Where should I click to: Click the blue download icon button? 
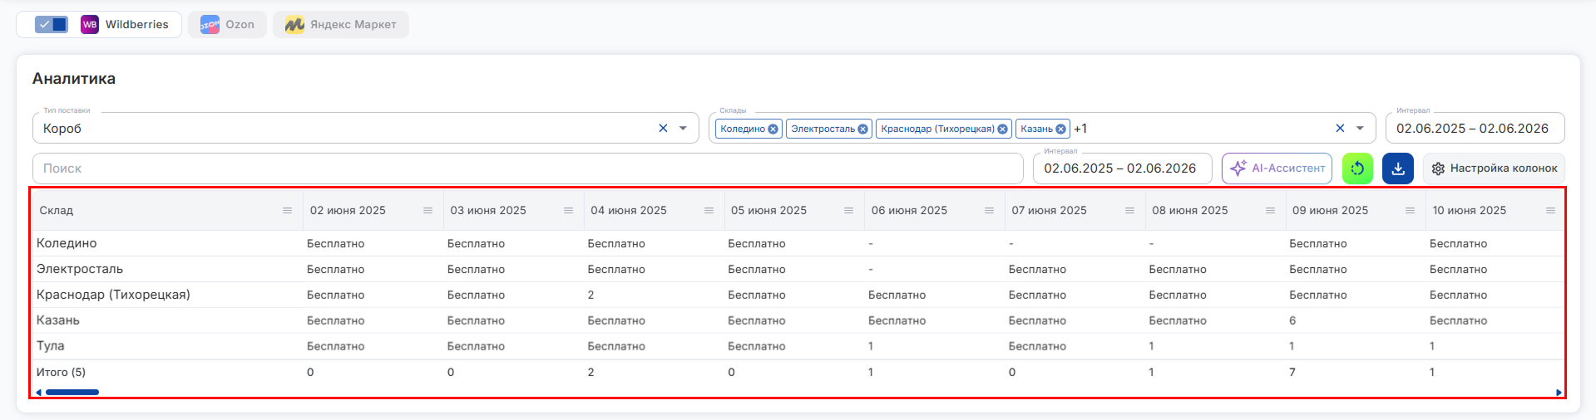[1398, 168]
